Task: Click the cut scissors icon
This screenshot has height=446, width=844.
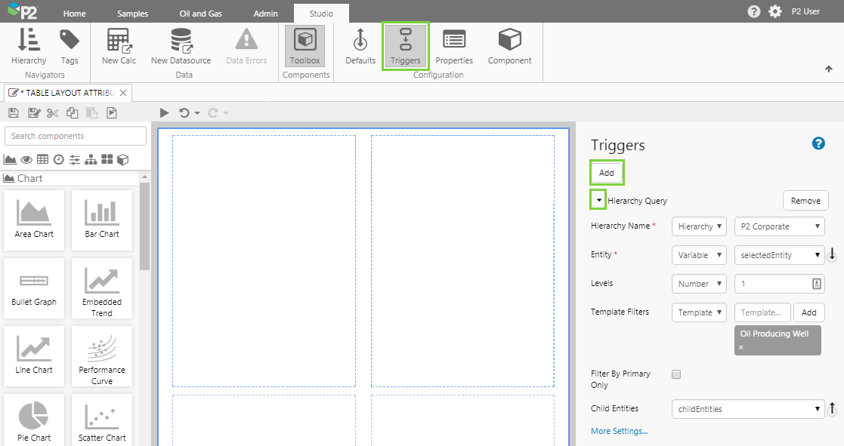Action: [x=52, y=113]
